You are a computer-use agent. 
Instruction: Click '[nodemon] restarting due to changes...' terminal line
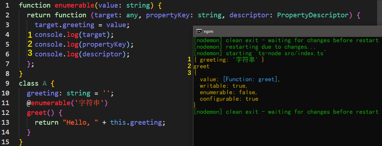click(254, 47)
